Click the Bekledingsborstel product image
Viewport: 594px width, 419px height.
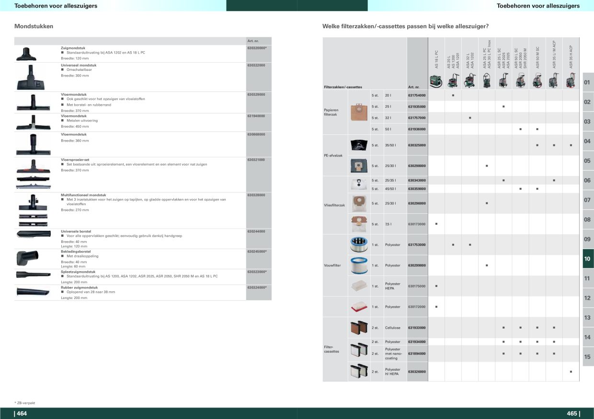click(26, 258)
